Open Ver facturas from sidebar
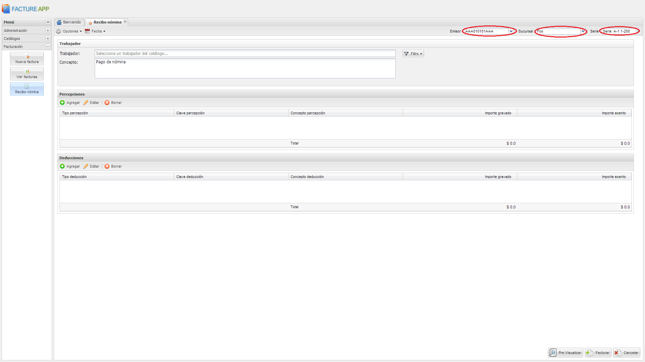The image size is (645, 362). (27, 74)
